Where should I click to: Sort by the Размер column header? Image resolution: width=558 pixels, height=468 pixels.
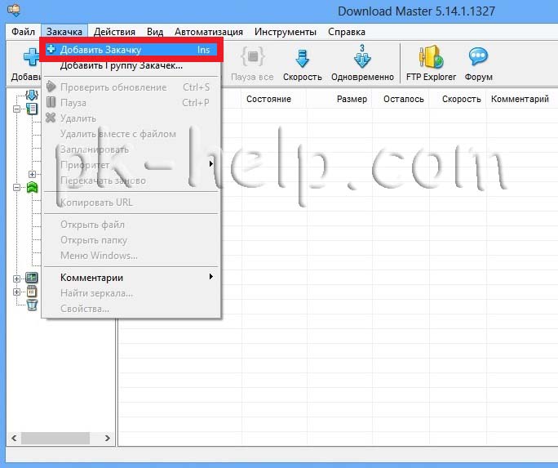coord(339,99)
